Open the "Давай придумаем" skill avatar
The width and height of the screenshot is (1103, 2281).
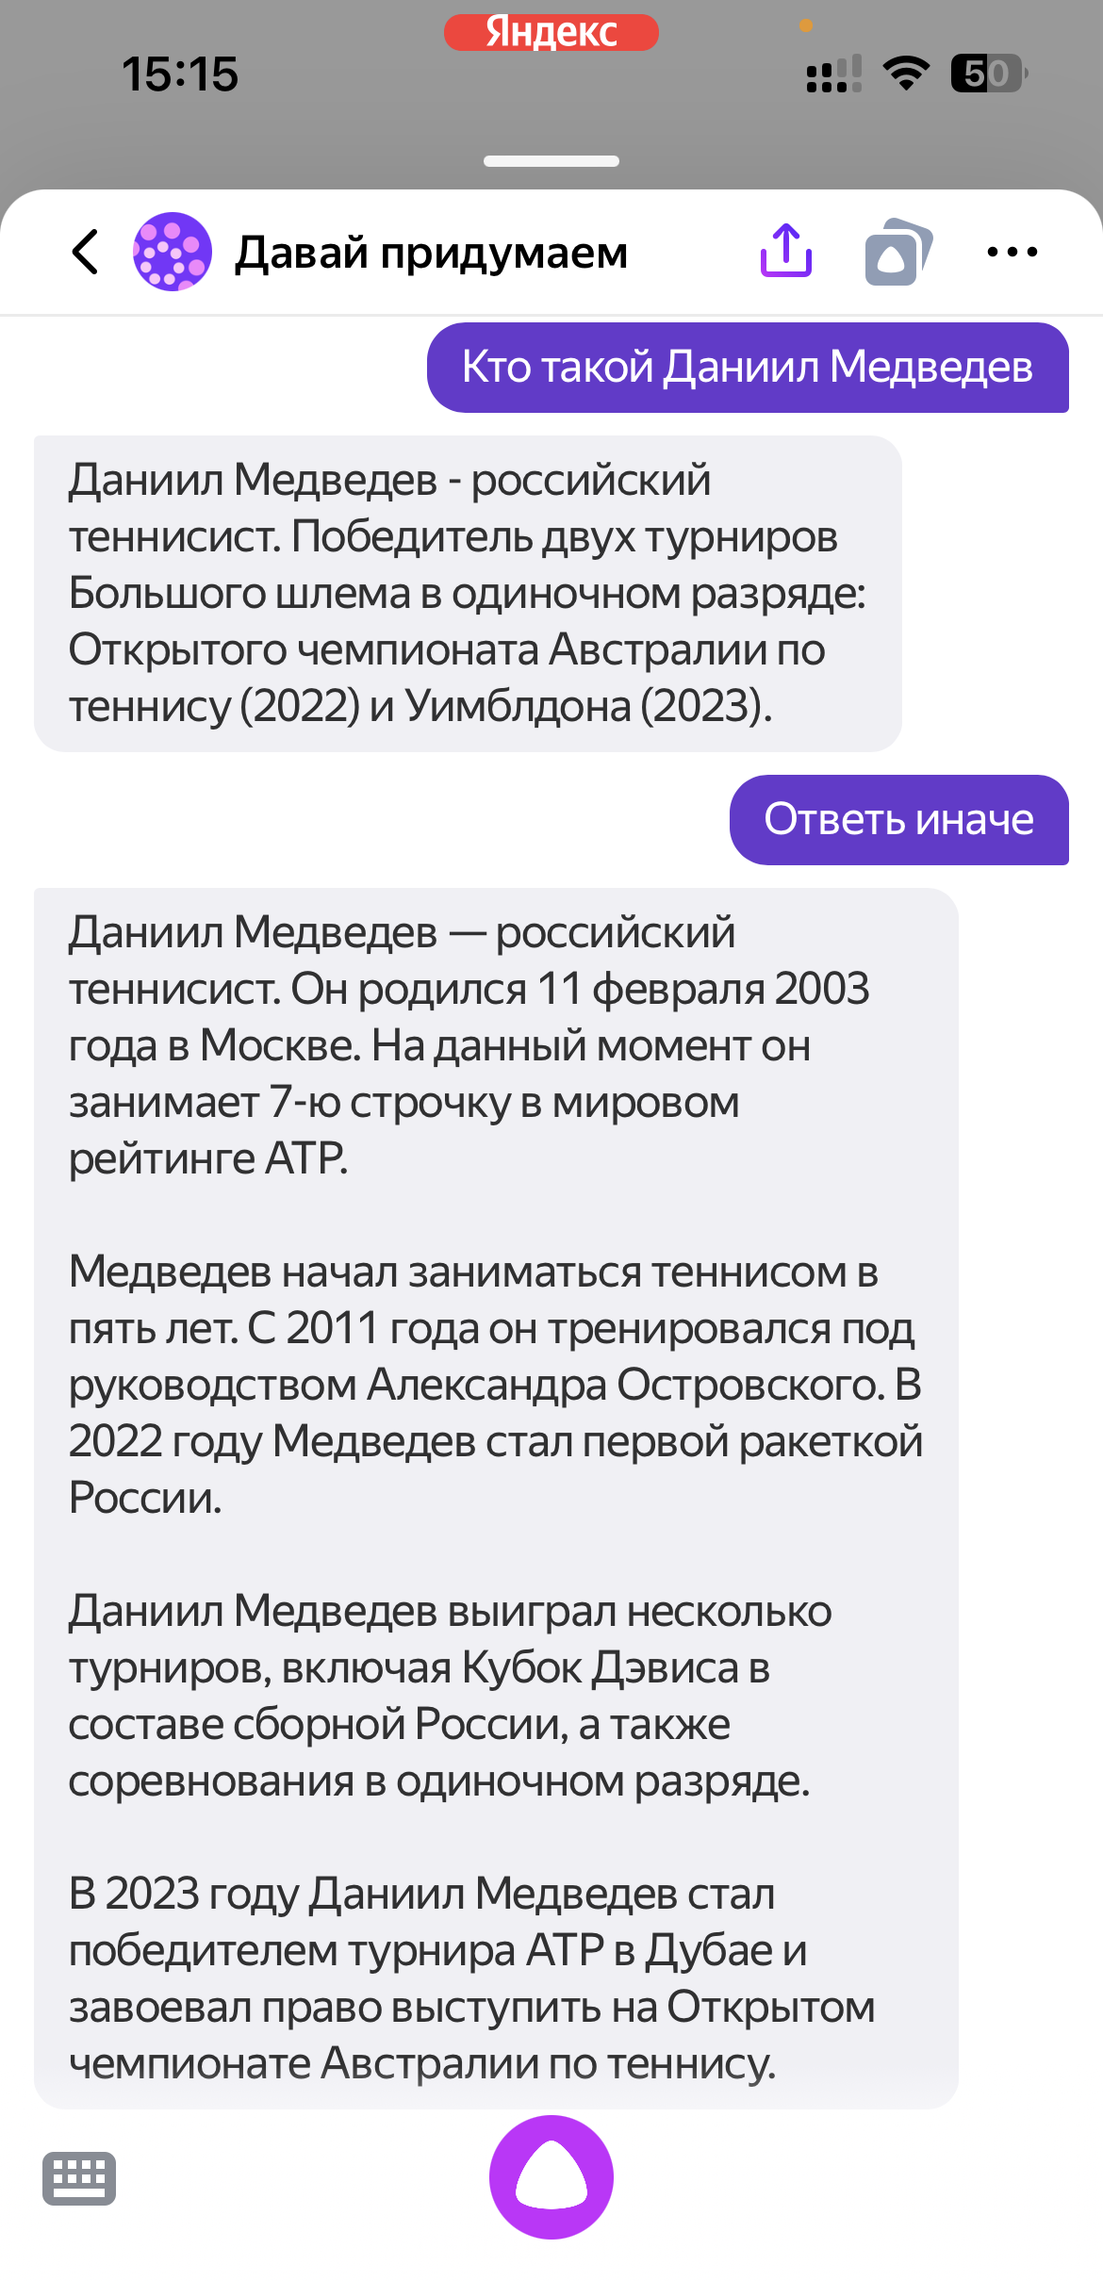click(x=170, y=250)
